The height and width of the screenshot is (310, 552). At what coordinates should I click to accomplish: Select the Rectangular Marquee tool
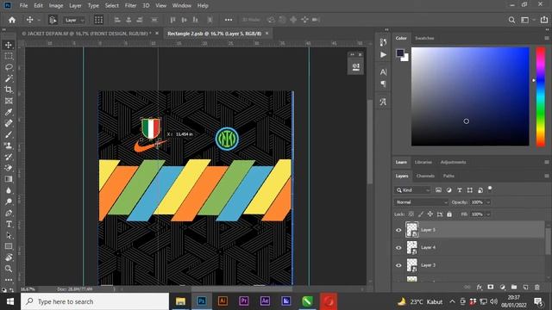[x=9, y=56]
